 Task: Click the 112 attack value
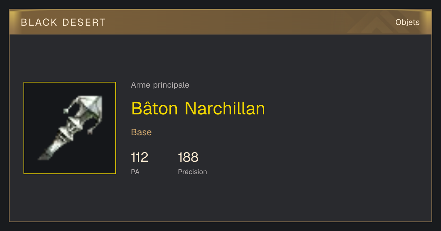(x=140, y=157)
